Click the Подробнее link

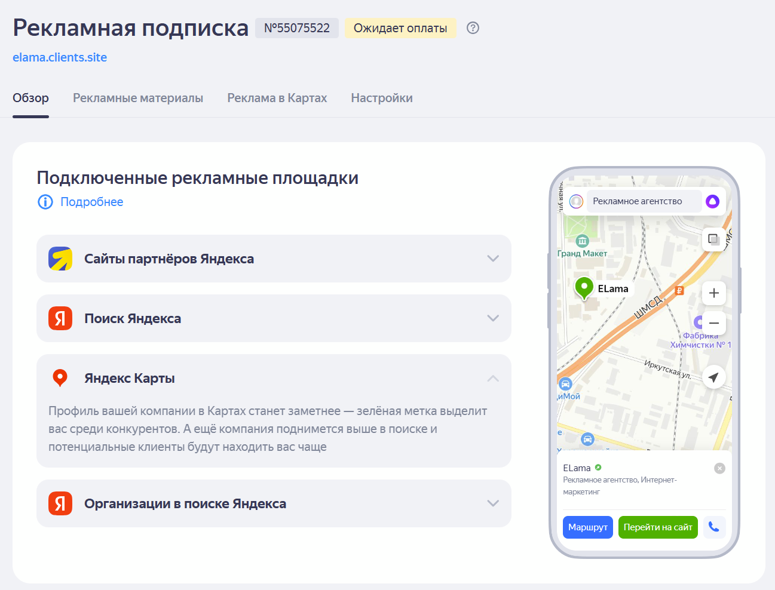pos(92,202)
